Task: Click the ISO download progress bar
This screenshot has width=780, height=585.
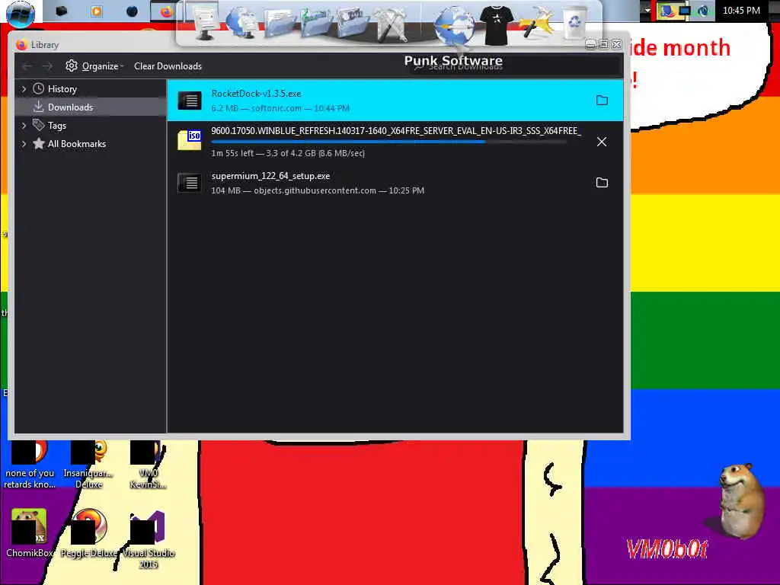Action: [x=389, y=142]
